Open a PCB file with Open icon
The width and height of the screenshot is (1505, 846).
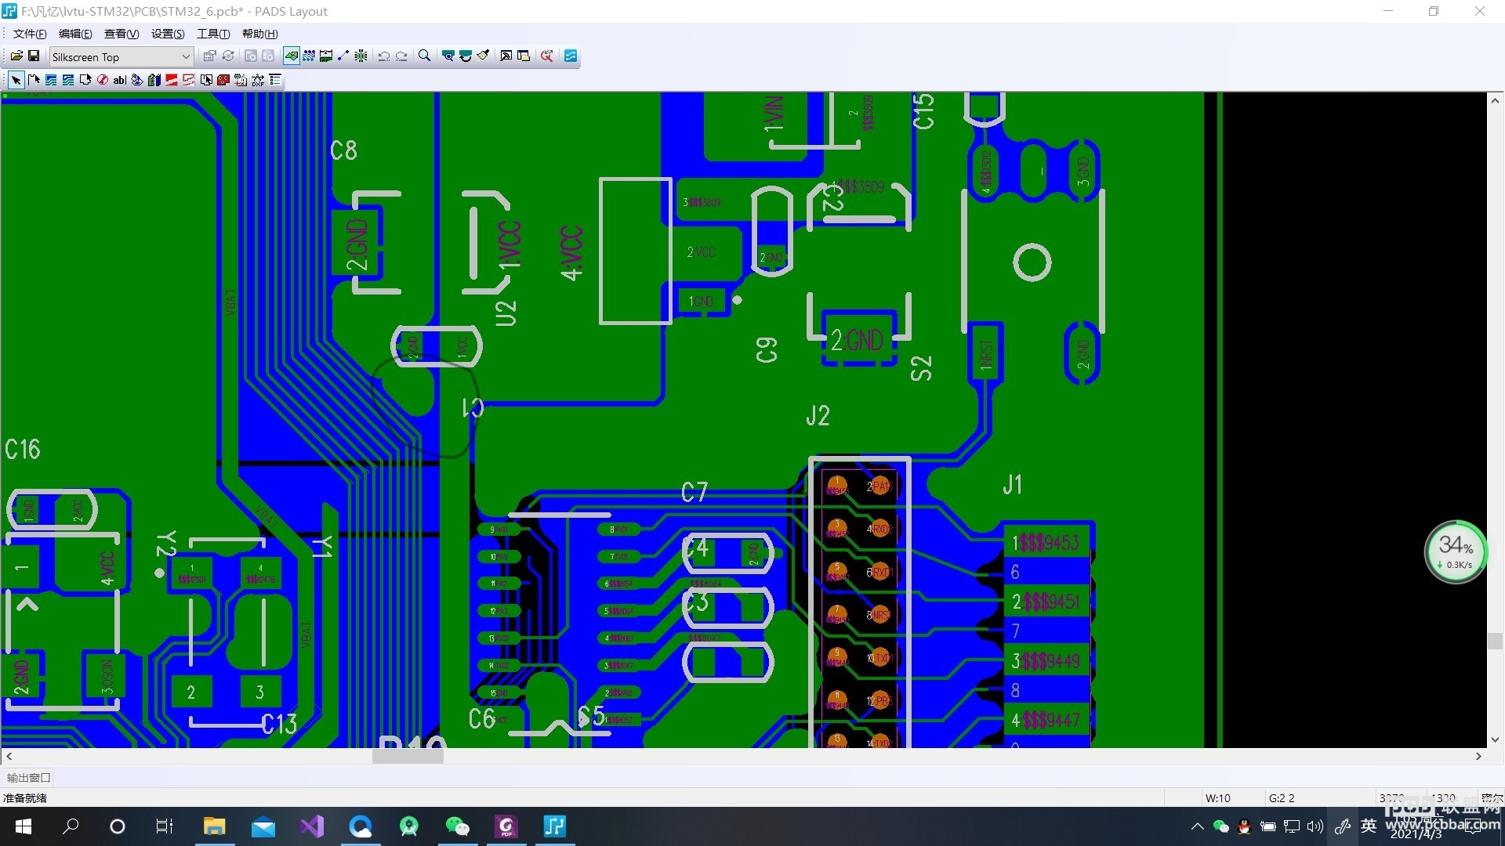(x=16, y=56)
